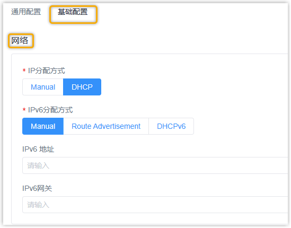Switch to the 通用配置 tab
Viewport: 291px width, 228px height.
(26, 12)
